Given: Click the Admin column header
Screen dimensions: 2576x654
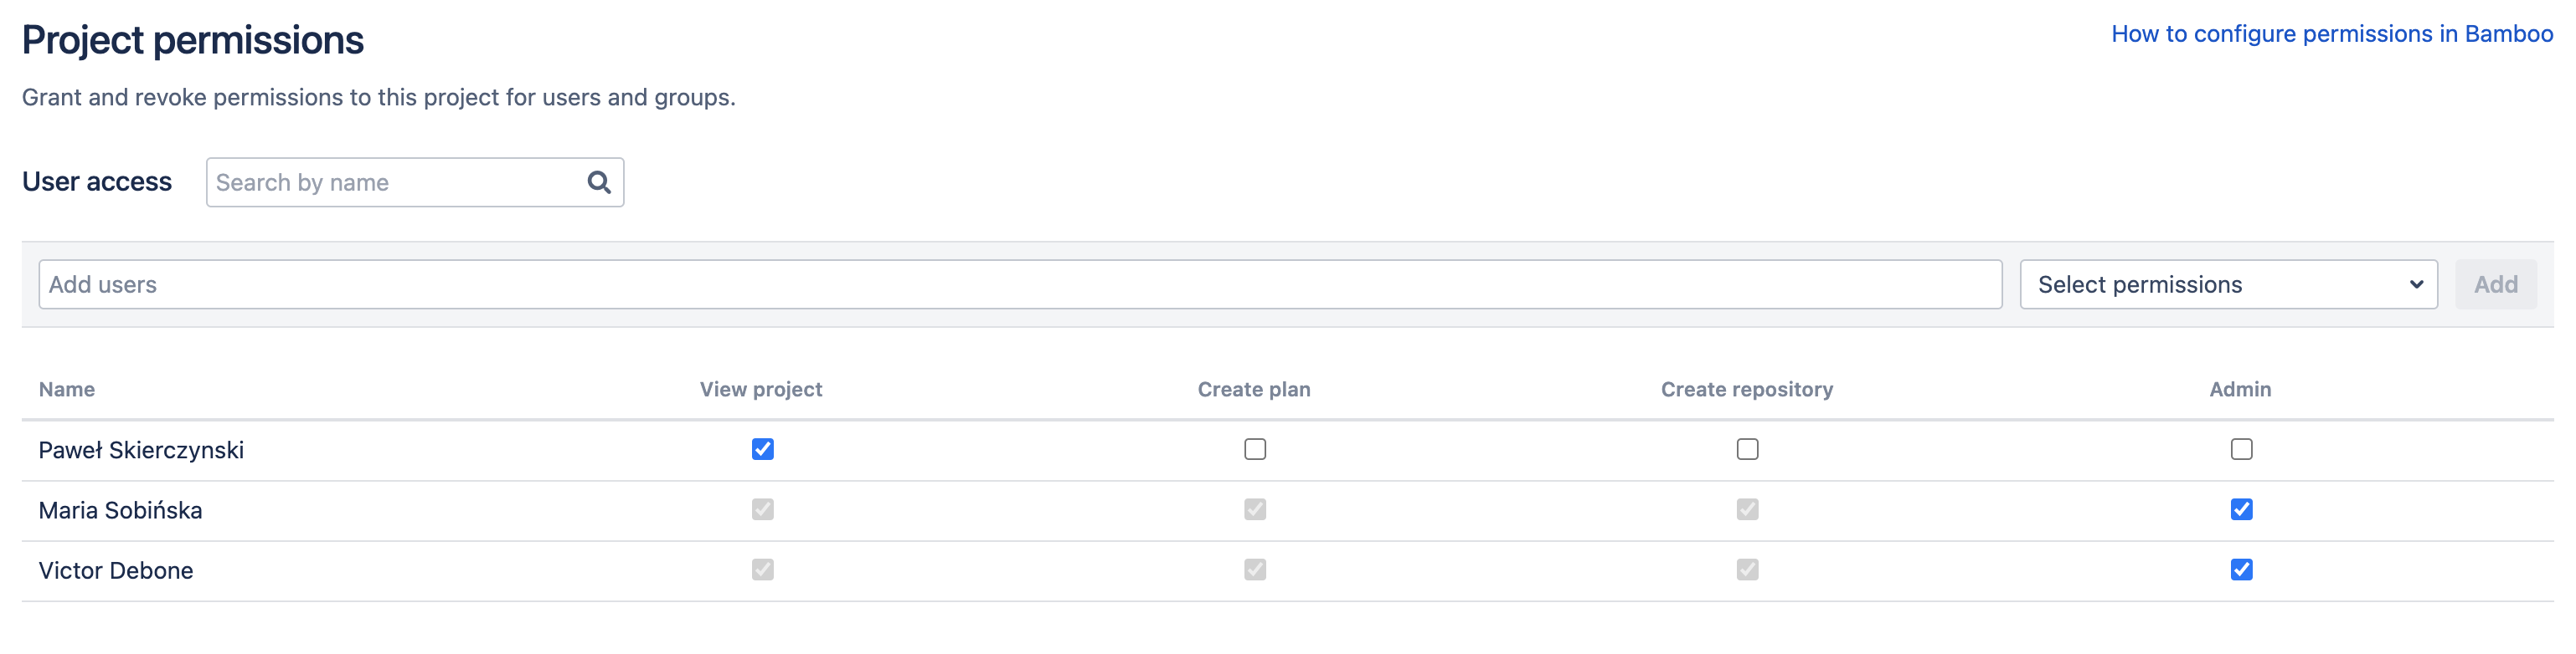Looking at the screenshot, I should (x=2239, y=390).
